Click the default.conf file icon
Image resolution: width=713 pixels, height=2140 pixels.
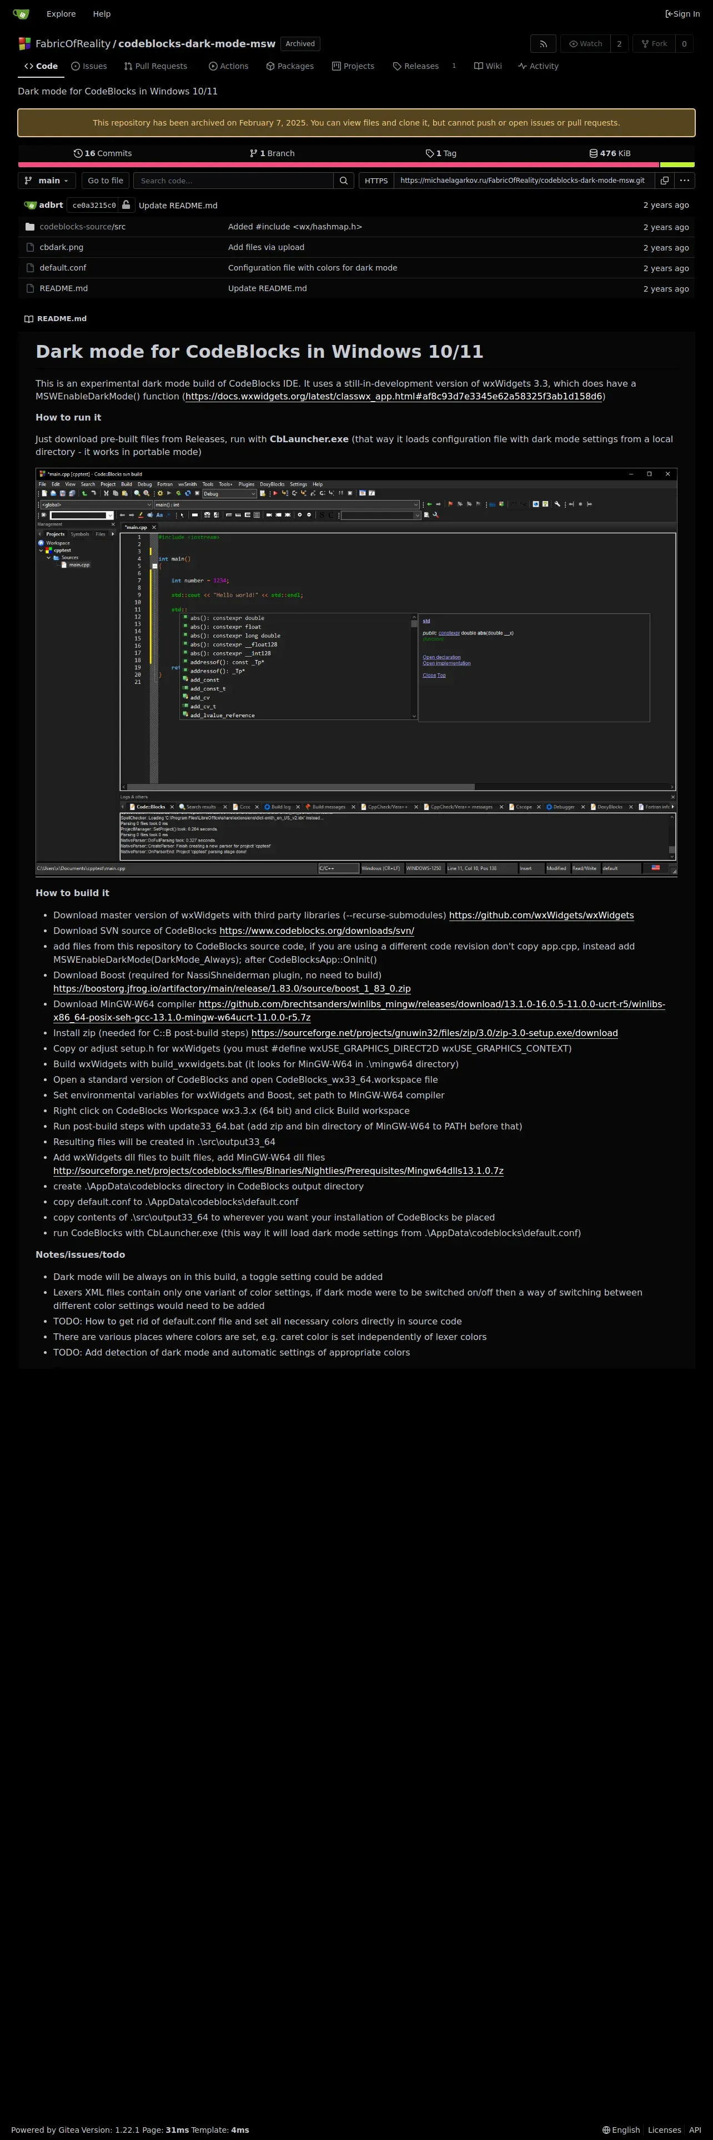click(x=30, y=268)
